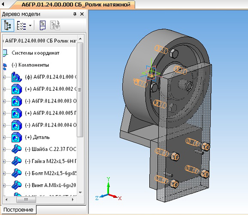This screenshot has width=248, height=215.
Task: Click the tree display checklist icon
Action: point(21,25)
